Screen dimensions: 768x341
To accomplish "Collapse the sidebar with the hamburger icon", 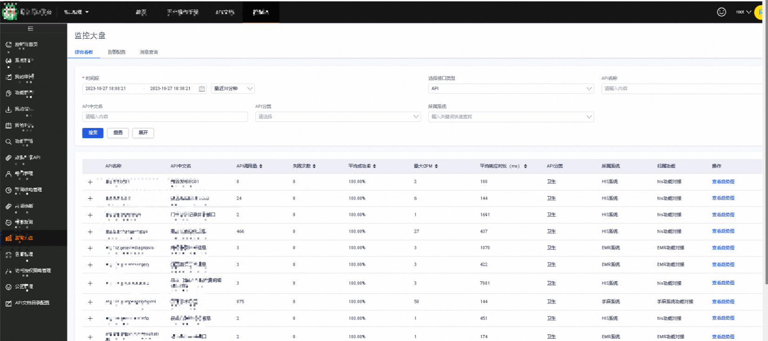I will (x=30, y=29).
